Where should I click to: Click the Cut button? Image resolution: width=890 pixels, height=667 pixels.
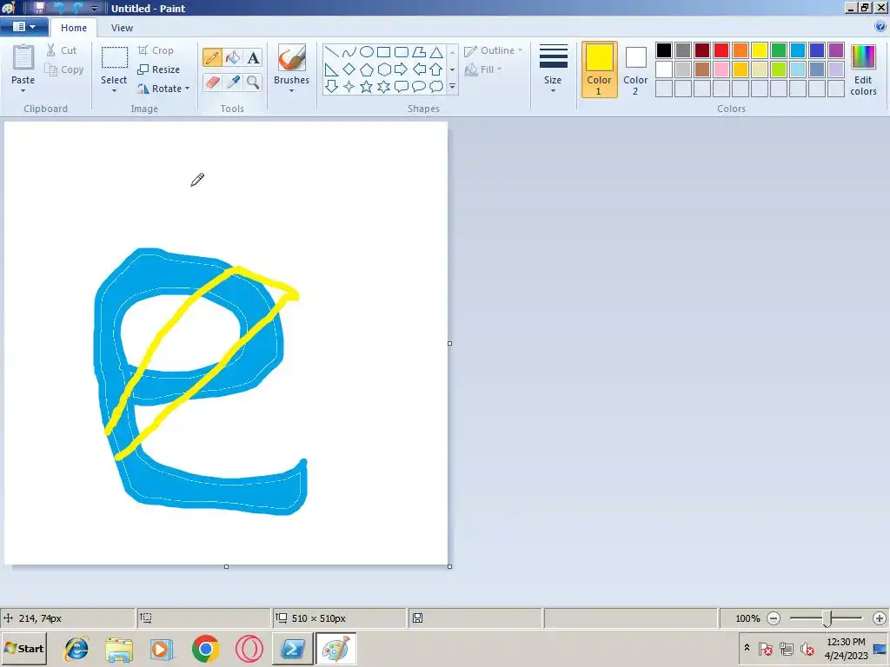click(62, 50)
